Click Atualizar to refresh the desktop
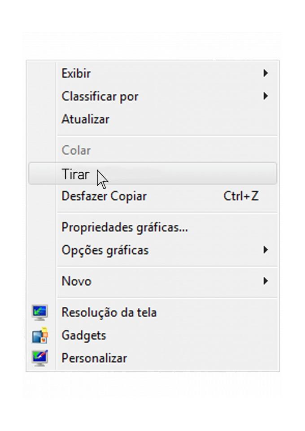 click(85, 119)
